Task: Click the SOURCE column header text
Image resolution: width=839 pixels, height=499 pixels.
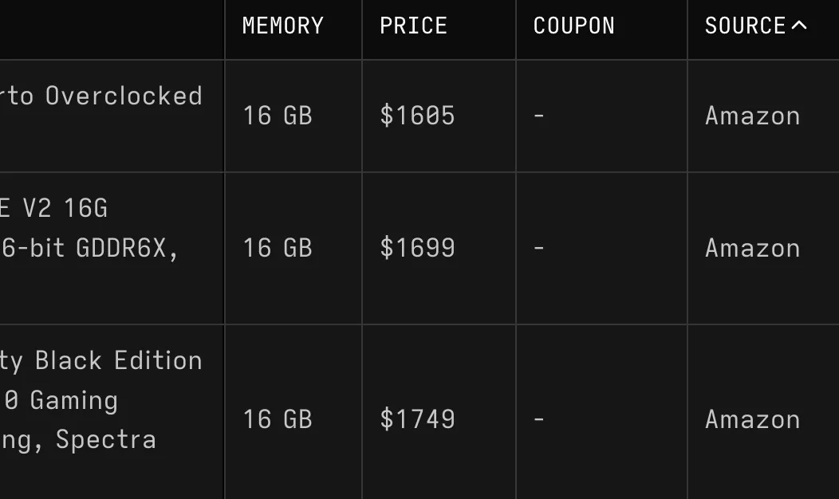Action: coord(745,26)
